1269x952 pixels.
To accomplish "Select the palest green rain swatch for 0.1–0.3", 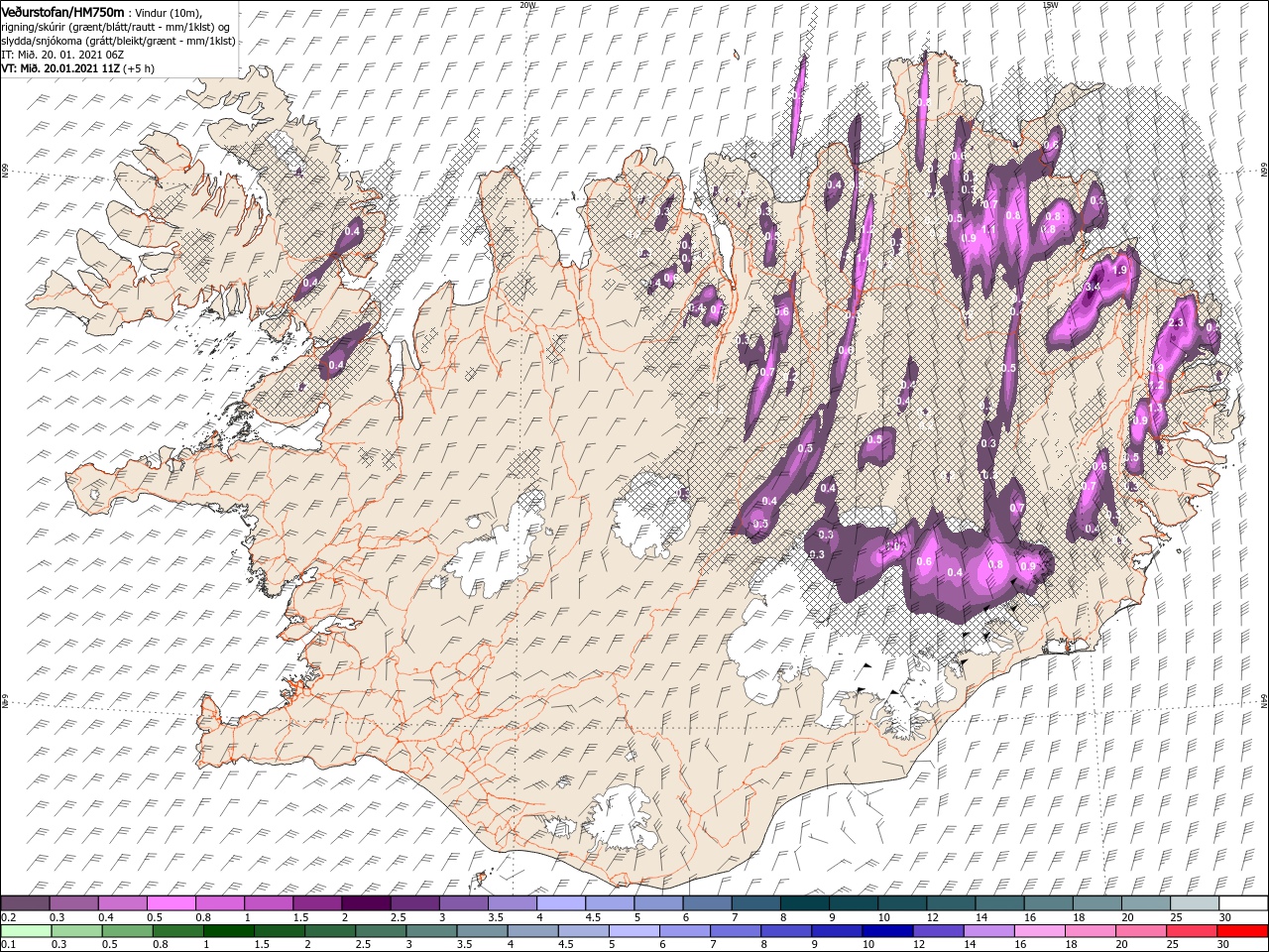I will coord(26,931).
